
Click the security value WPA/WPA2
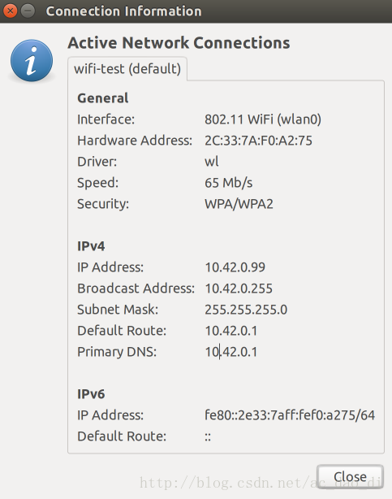(x=239, y=204)
